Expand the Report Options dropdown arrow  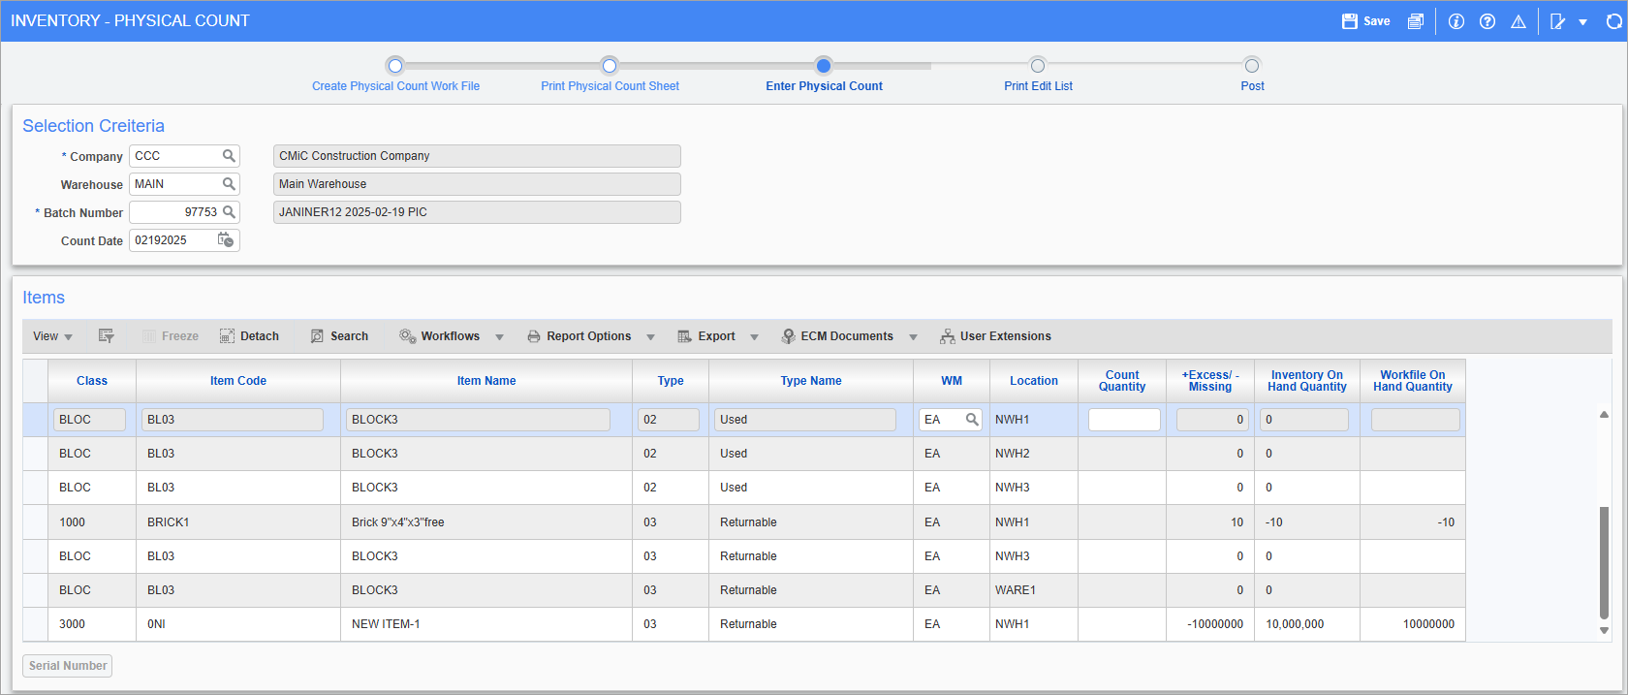[x=650, y=337]
